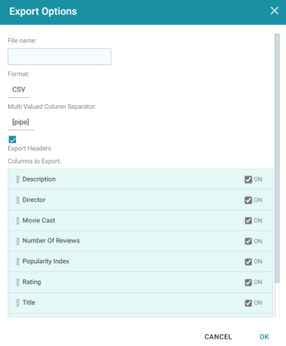Click the OK button

(264, 337)
